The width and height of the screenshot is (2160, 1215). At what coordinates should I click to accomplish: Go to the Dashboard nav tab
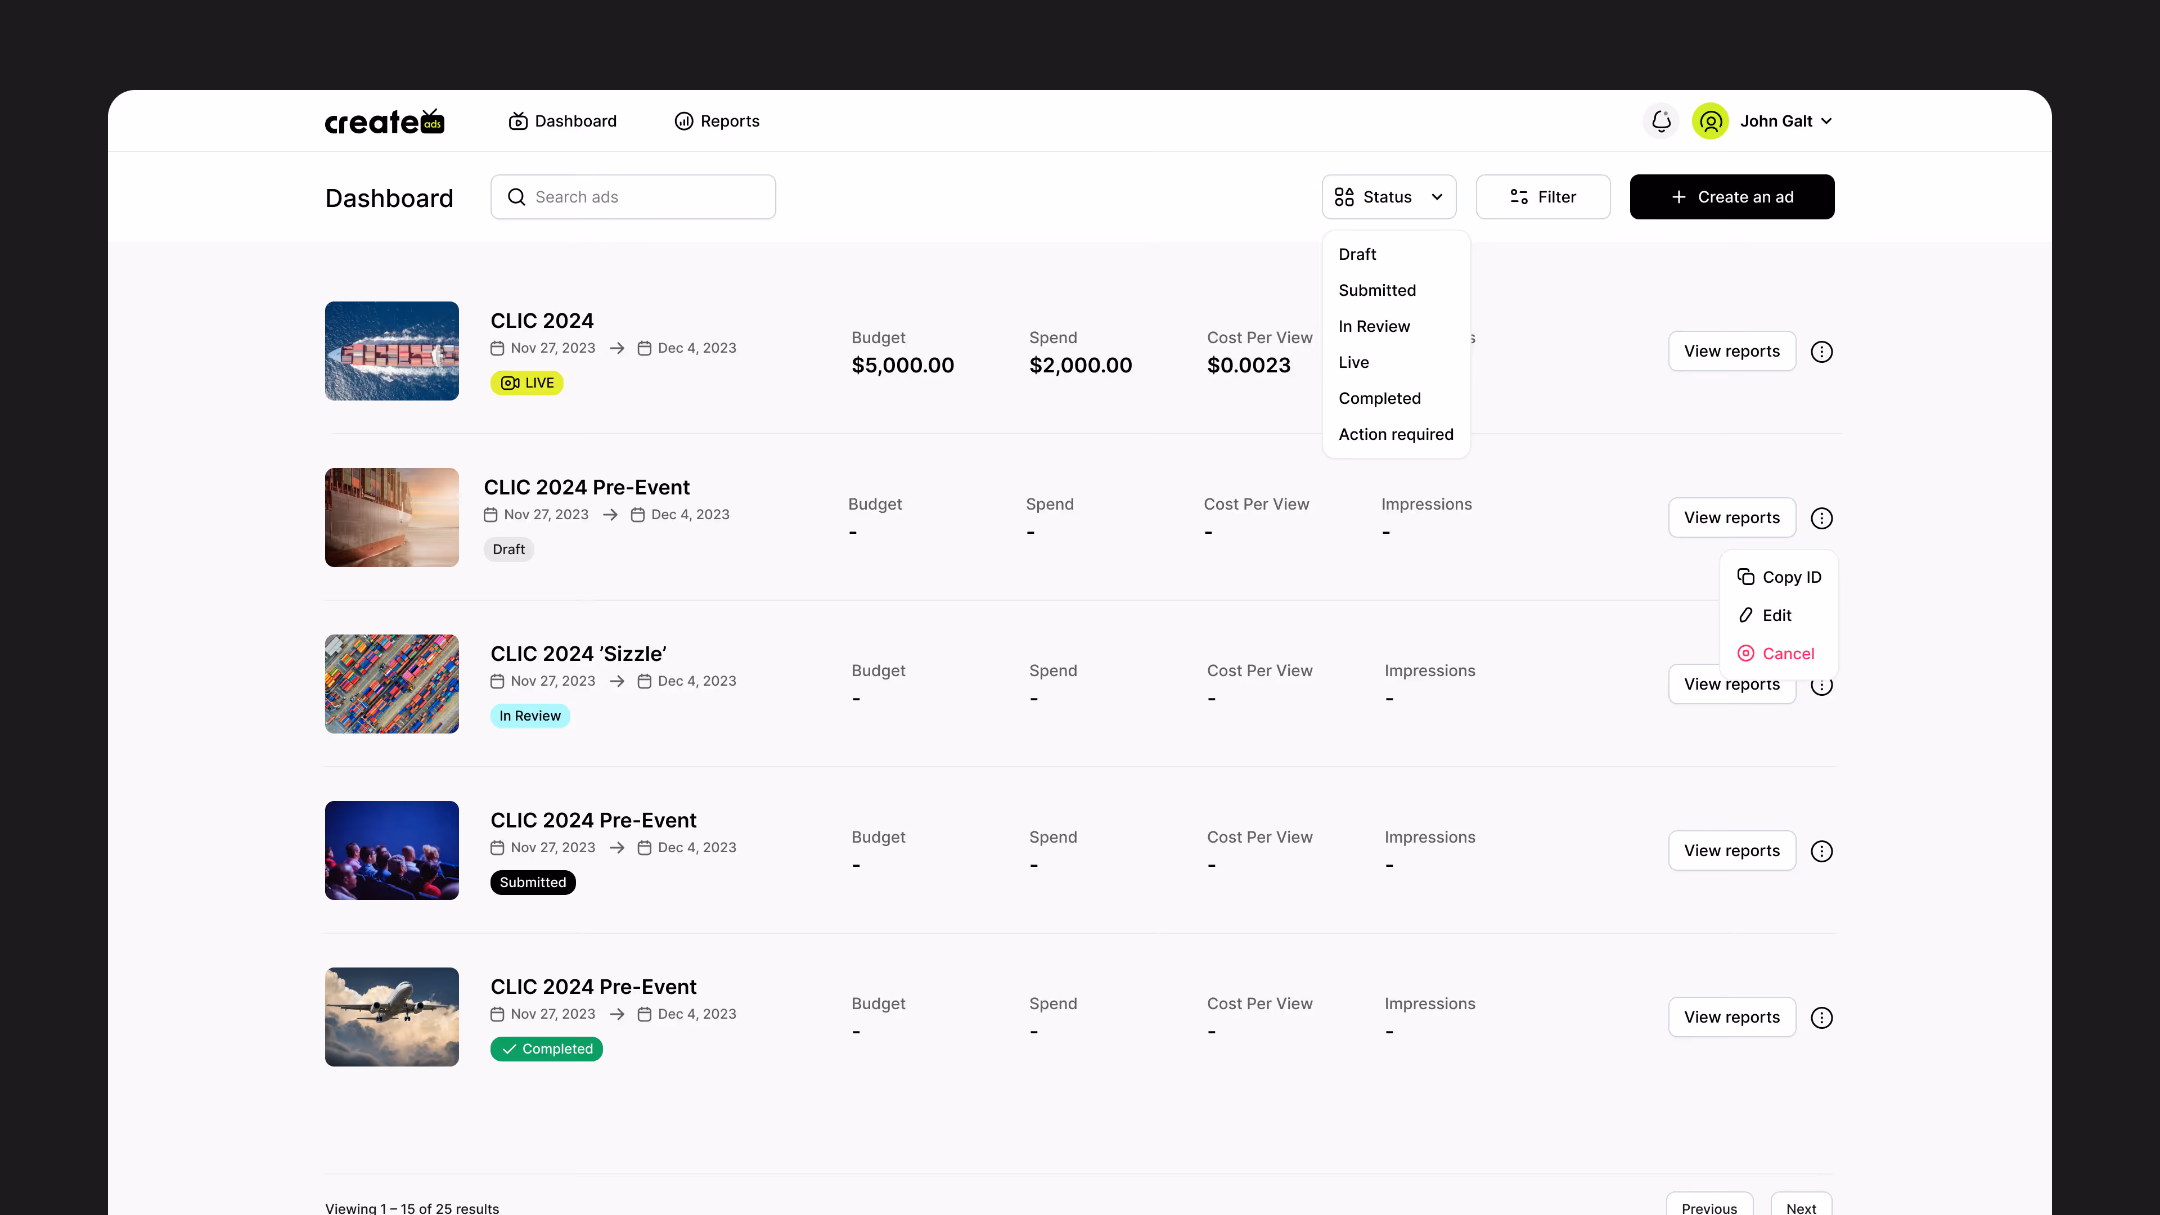(x=562, y=121)
